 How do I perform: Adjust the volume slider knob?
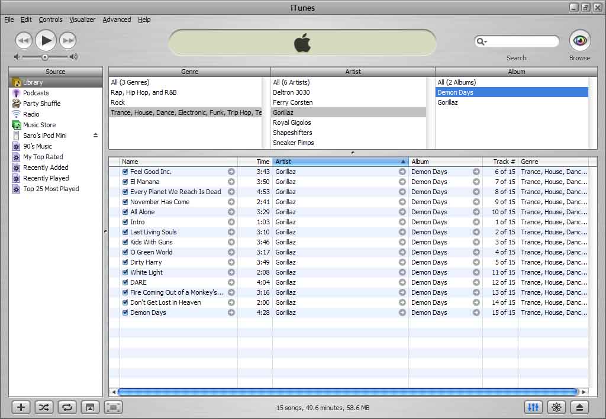click(45, 57)
